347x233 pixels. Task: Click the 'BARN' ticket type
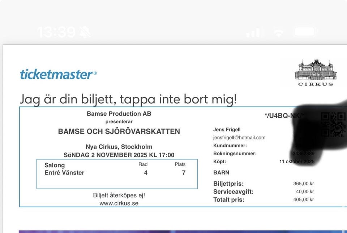(221, 173)
